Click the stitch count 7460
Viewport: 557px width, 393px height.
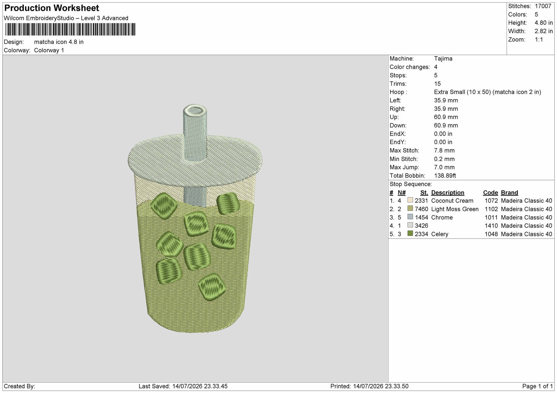(421, 209)
